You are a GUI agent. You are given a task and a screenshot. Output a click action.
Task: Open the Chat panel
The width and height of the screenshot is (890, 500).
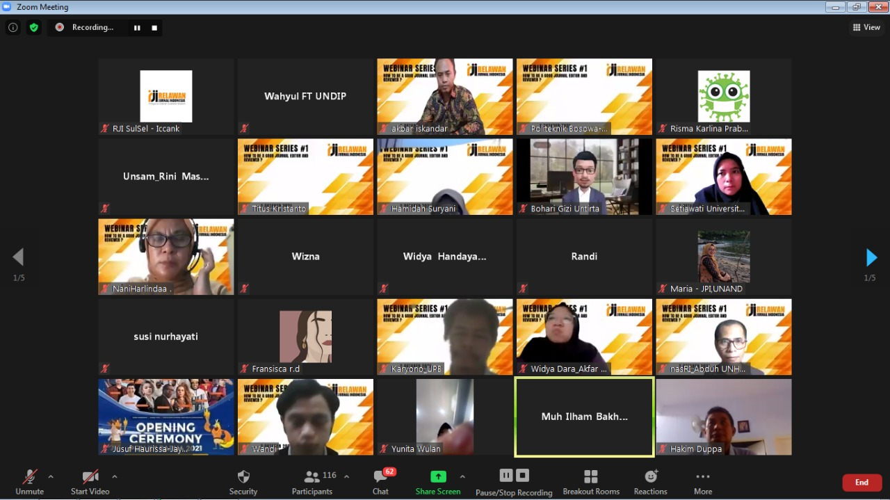pos(380,482)
